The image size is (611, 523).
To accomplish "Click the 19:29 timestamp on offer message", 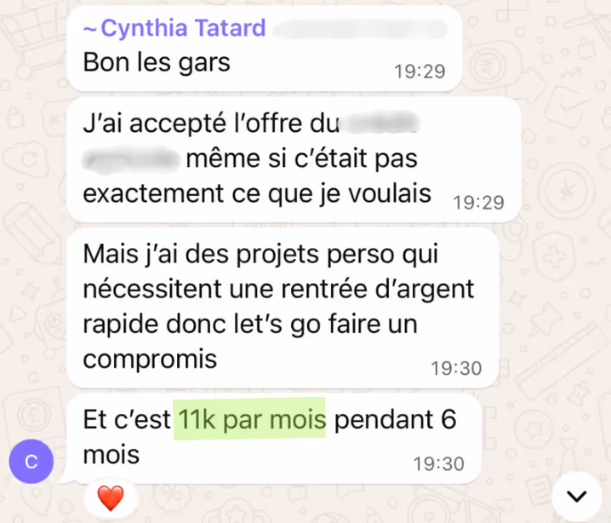I will (x=478, y=203).
